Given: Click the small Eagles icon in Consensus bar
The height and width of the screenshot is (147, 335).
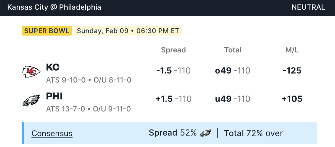Looking at the screenshot, I should click(x=206, y=133).
